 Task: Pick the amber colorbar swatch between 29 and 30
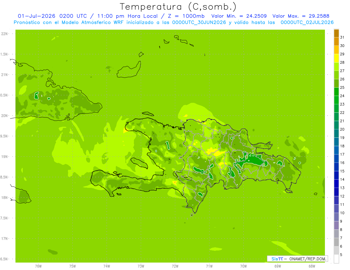click(x=336, y=50)
